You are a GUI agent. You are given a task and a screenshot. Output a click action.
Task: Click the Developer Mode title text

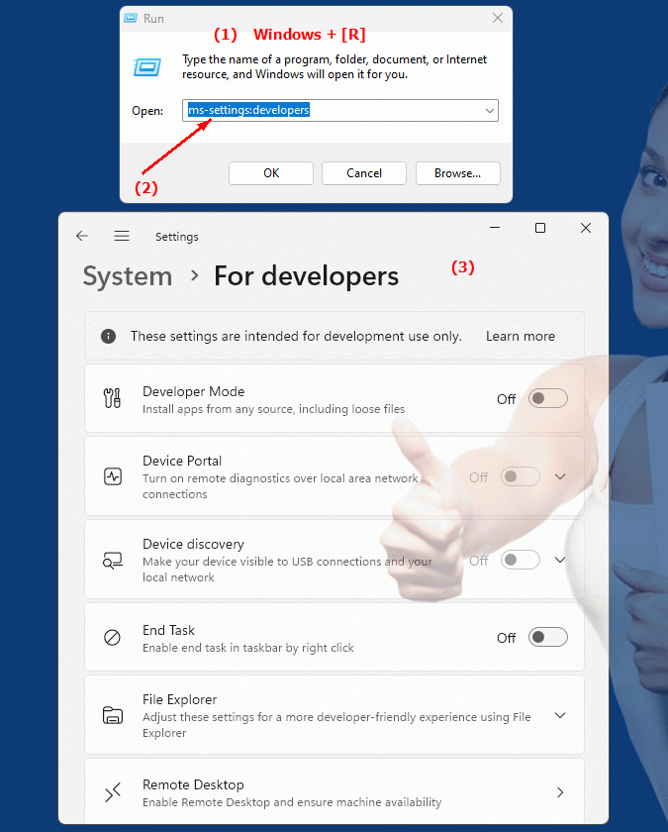(194, 391)
